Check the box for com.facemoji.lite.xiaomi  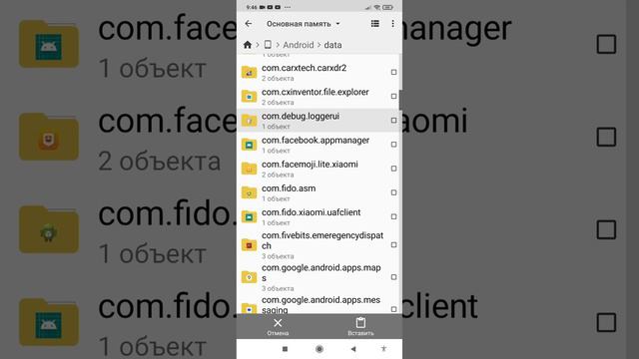point(393,169)
